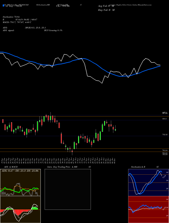Click the 'ADX signal:' label
Viewport: 169px width, 223px height.
(x=8, y=30)
